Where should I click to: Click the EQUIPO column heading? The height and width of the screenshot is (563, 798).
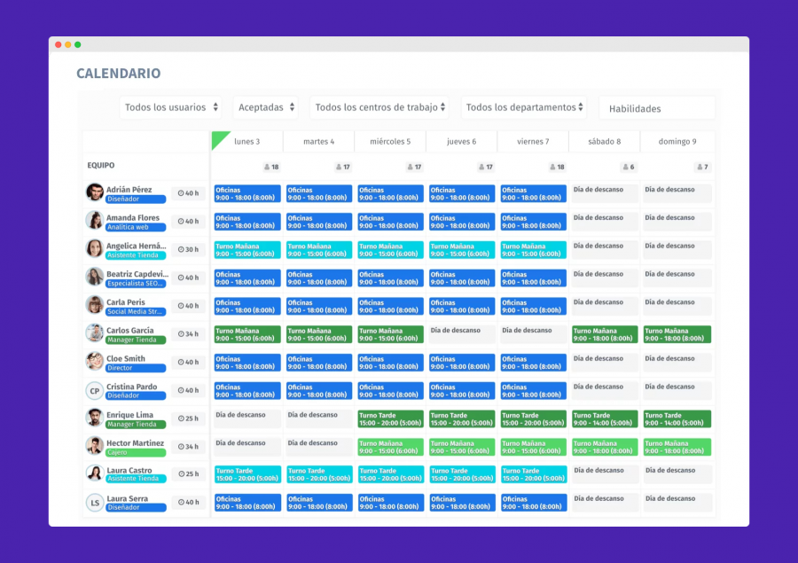point(101,165)
